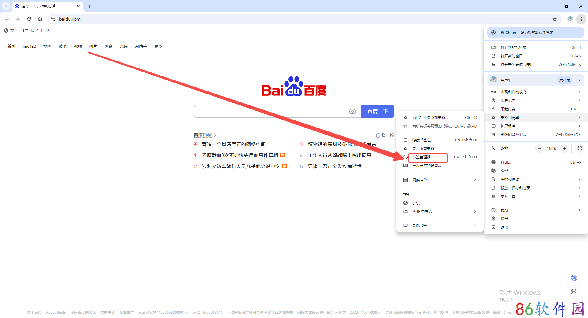
Task: Click the camera image search icon
Action: (352, 111)
